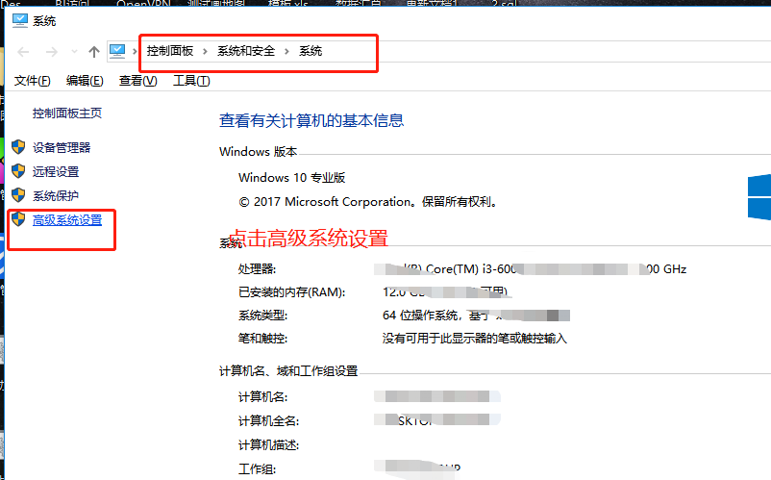771x480 pixels.
Task: Click 没有可用于此显示器的笔或触控输入 text
Action: coord(475,339)
